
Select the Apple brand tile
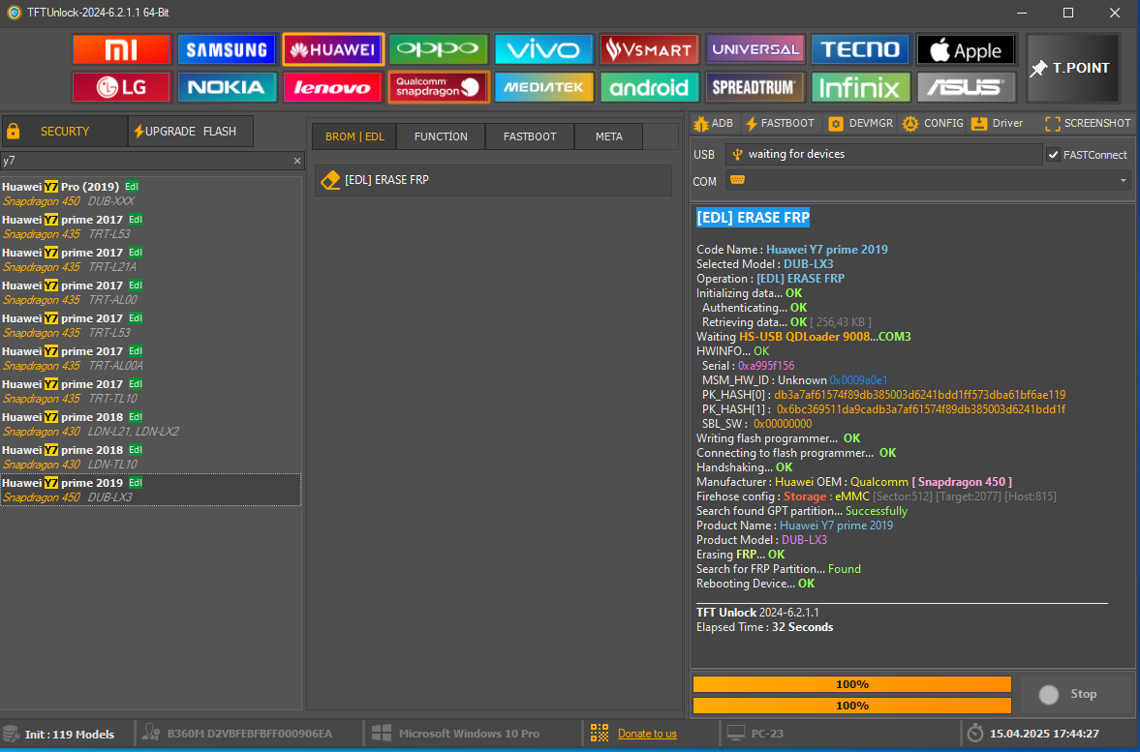click(x=967, y=49)
